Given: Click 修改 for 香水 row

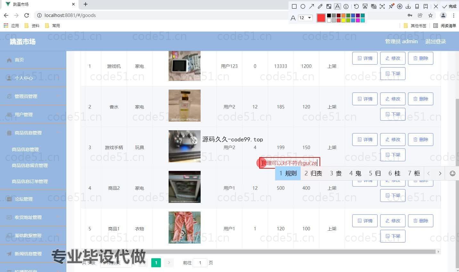Looking at the screenshot, I should pos(393,99).
